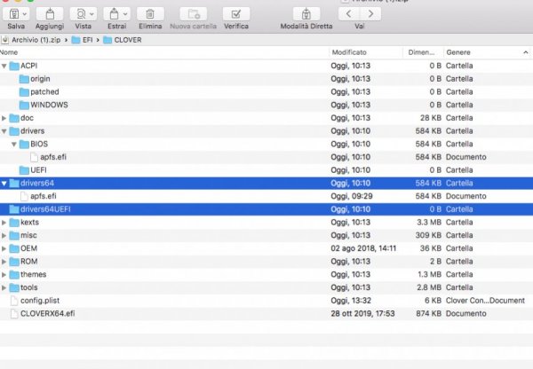Click the kexts folder icon

coord(14,223)
